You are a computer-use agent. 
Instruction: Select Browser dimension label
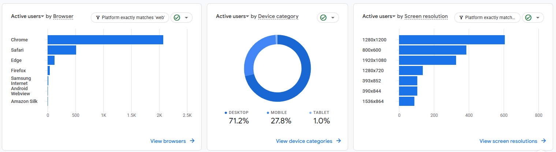coord(63,16)
